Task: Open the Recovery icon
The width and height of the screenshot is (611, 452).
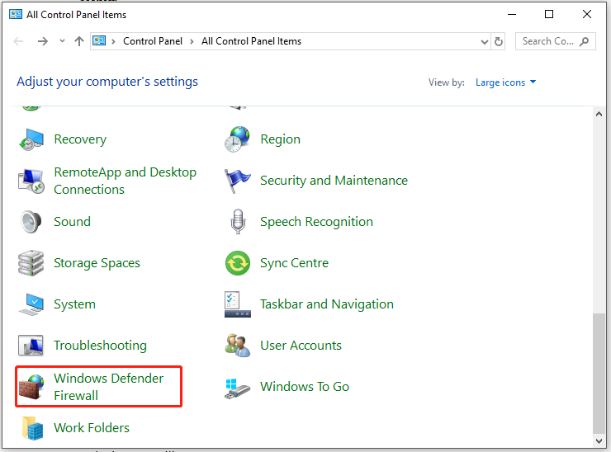Action: pyautogui.click(x=31, y=139)
